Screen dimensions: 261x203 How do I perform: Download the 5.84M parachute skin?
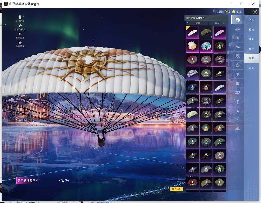click(206, 60)
